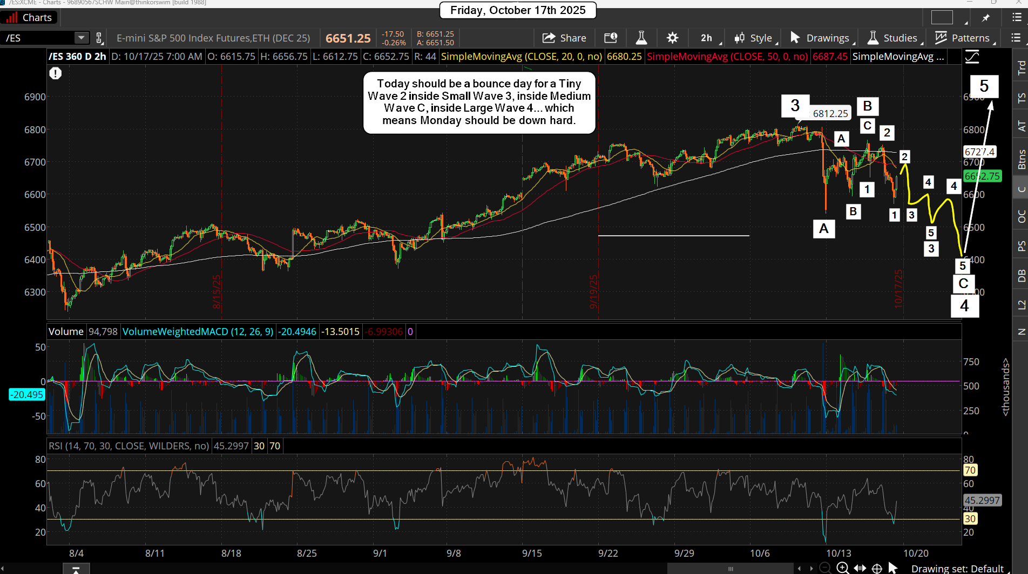
Task: Click the symbol link clipboard icon
Action: tap(99, 38)
